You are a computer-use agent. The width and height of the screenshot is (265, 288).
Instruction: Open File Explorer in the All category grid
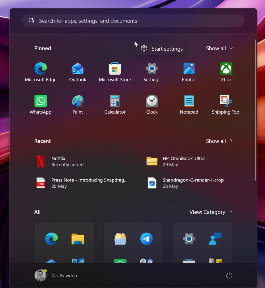pyautogui.click(x=78, y=239)
